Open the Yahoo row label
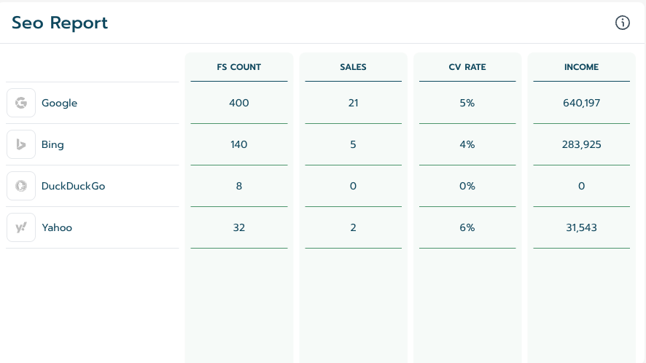 [57, 227]
